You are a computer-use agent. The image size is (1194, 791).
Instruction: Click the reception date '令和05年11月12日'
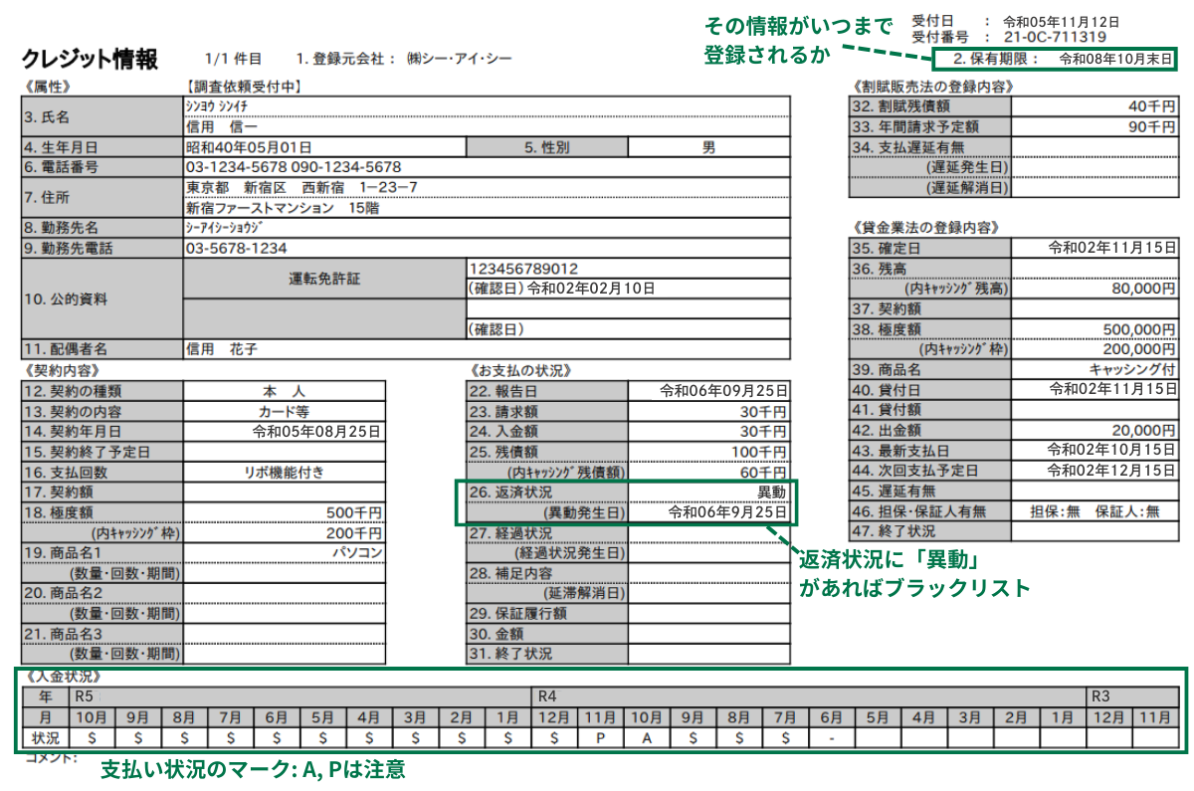[x=1060, y=21]
